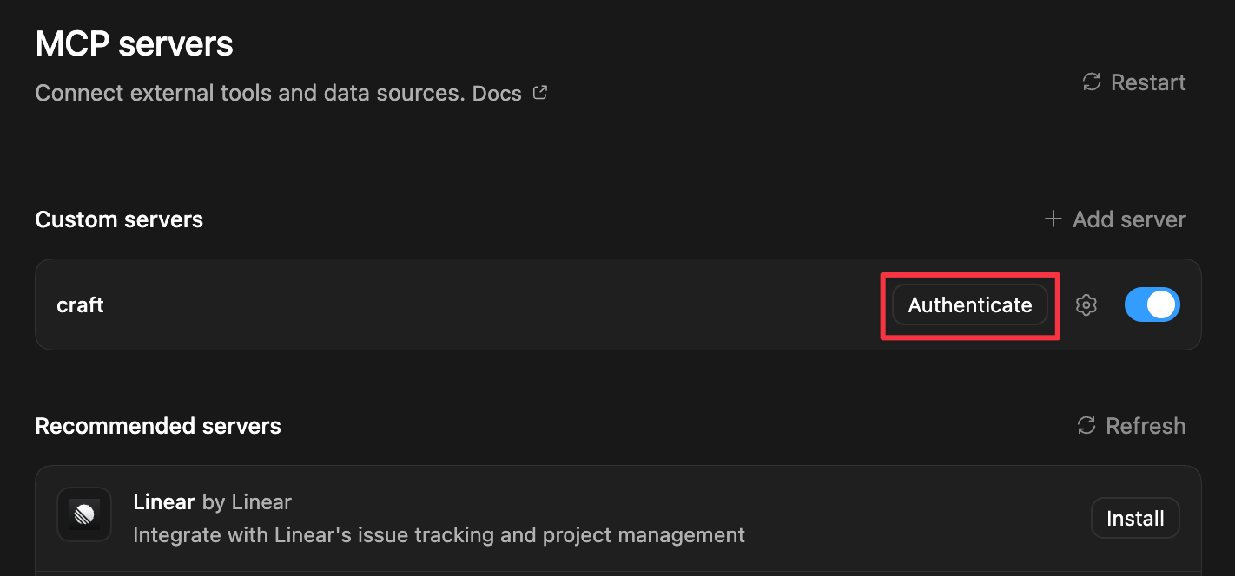The height and width of the screenshot is (576, 1235).
Task: Click the Linear issue tracking description text
Action: point(439,534)
